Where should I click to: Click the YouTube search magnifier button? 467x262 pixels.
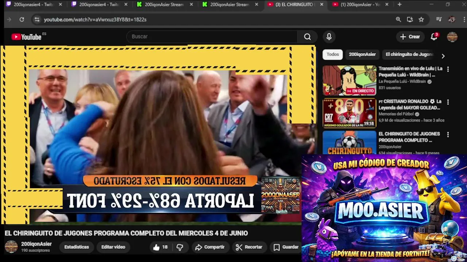(308, 37)
